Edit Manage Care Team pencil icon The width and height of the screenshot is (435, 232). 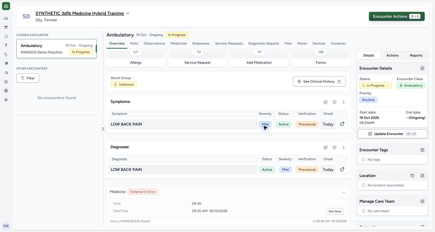tap(422, 201)
